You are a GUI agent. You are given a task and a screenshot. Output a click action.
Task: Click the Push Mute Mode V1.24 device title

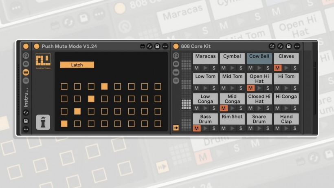(69, 46)
